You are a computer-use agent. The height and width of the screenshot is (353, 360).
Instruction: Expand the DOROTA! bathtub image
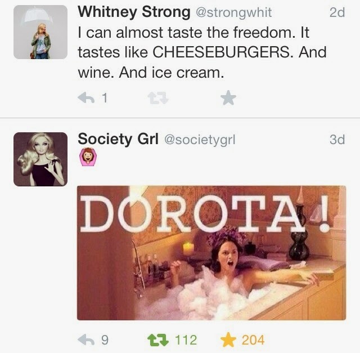[211, 253]
